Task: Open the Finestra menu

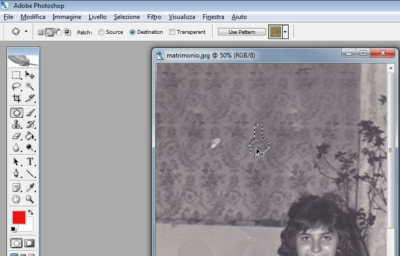Action: point(213,17)
